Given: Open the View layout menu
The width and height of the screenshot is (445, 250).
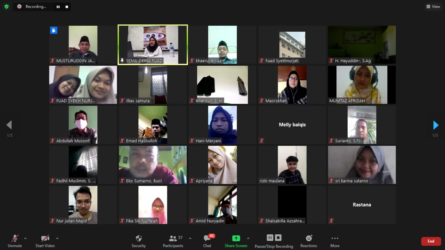Looking at the screenshot, I should tap(433, 6).
